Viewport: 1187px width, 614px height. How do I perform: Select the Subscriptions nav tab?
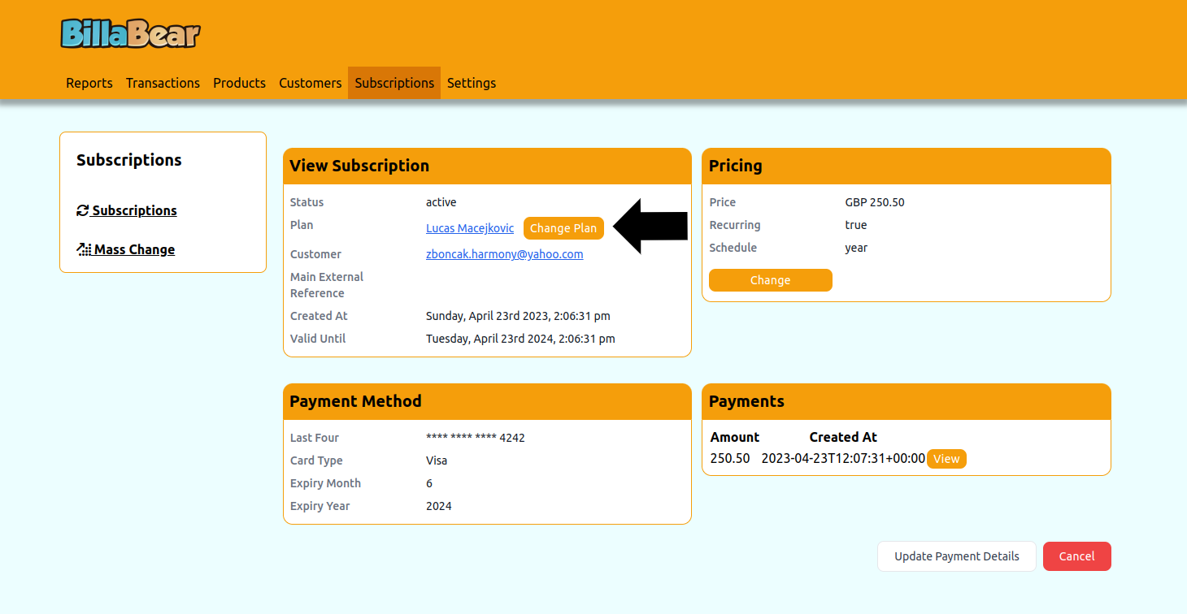click(x=394, y=83)
